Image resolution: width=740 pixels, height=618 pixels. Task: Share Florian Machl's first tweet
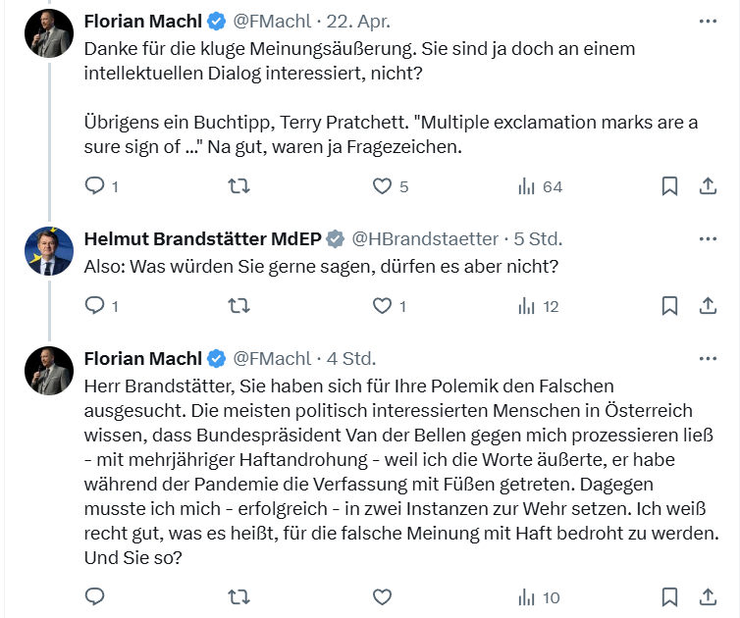point(707,186)
